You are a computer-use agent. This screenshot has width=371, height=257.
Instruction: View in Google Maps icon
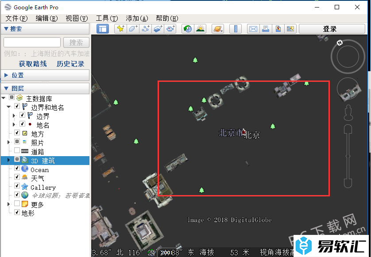tap(278, 29)
